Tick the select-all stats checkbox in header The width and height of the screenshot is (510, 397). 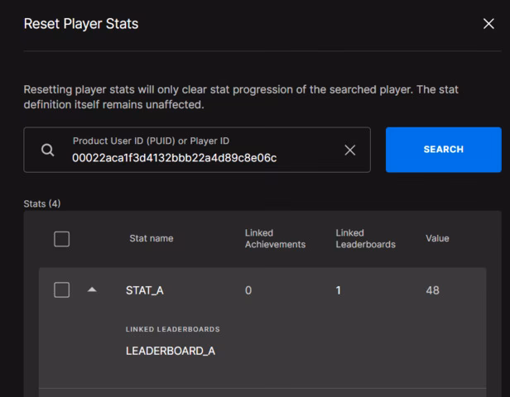[61, 239]
